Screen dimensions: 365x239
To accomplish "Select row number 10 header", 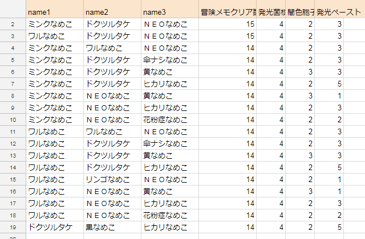I will [x=13, y=119].
